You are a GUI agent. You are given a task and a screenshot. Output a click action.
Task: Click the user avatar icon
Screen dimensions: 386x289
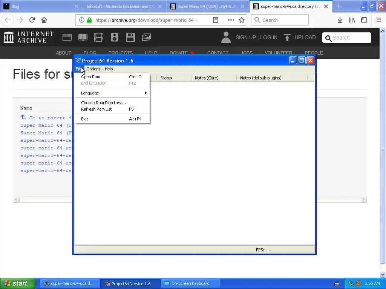pos(226,37)
